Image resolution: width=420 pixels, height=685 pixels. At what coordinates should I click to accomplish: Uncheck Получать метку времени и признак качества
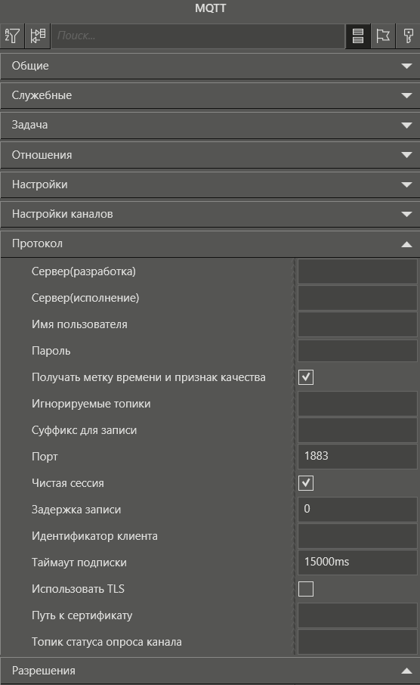pyautogui.click(x=306, y=377)
